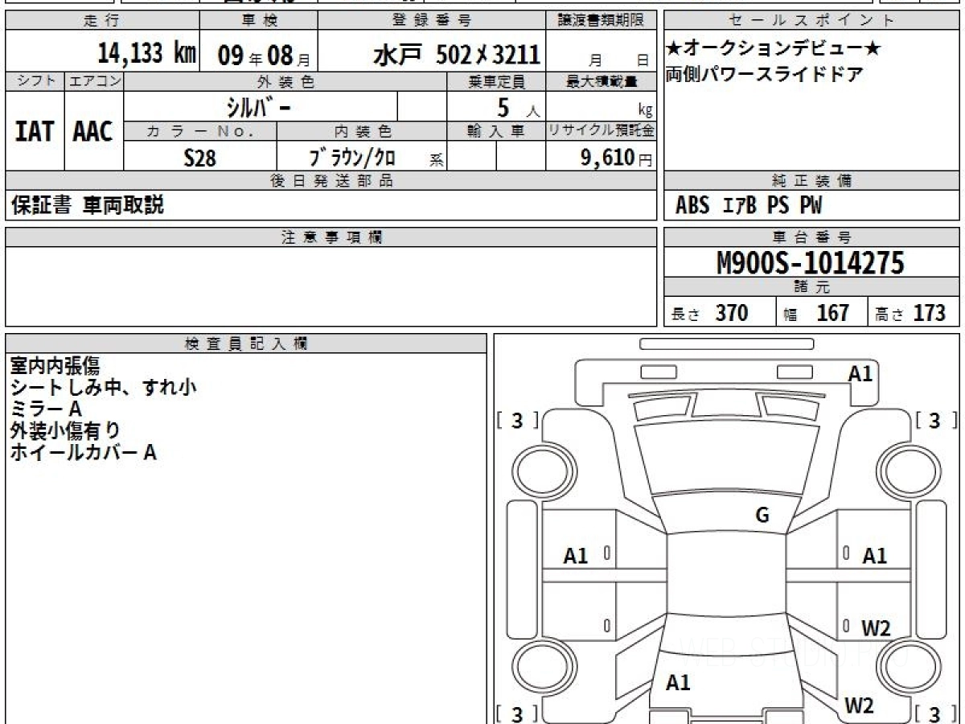Click the lower-left tire circle in car diagram
Image resolution: width=965 pixels, height=724 pixels.
tap(536, 667)
